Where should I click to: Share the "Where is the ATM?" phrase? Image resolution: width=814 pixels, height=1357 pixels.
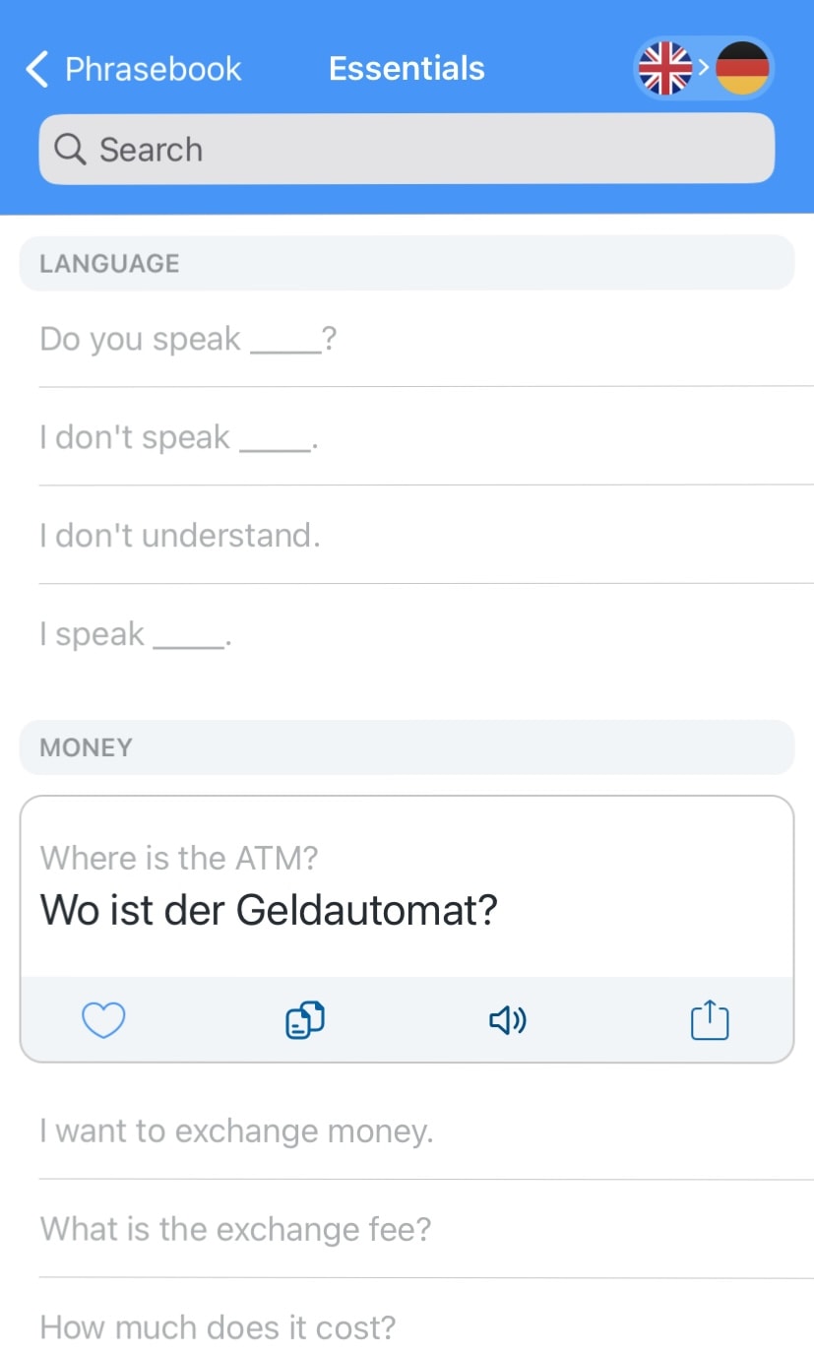click(x=709, y=1020)
